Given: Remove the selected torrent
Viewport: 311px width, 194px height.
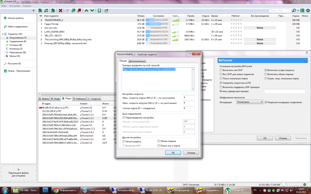Looking at the screenshot, I should [x=60, y=10].
